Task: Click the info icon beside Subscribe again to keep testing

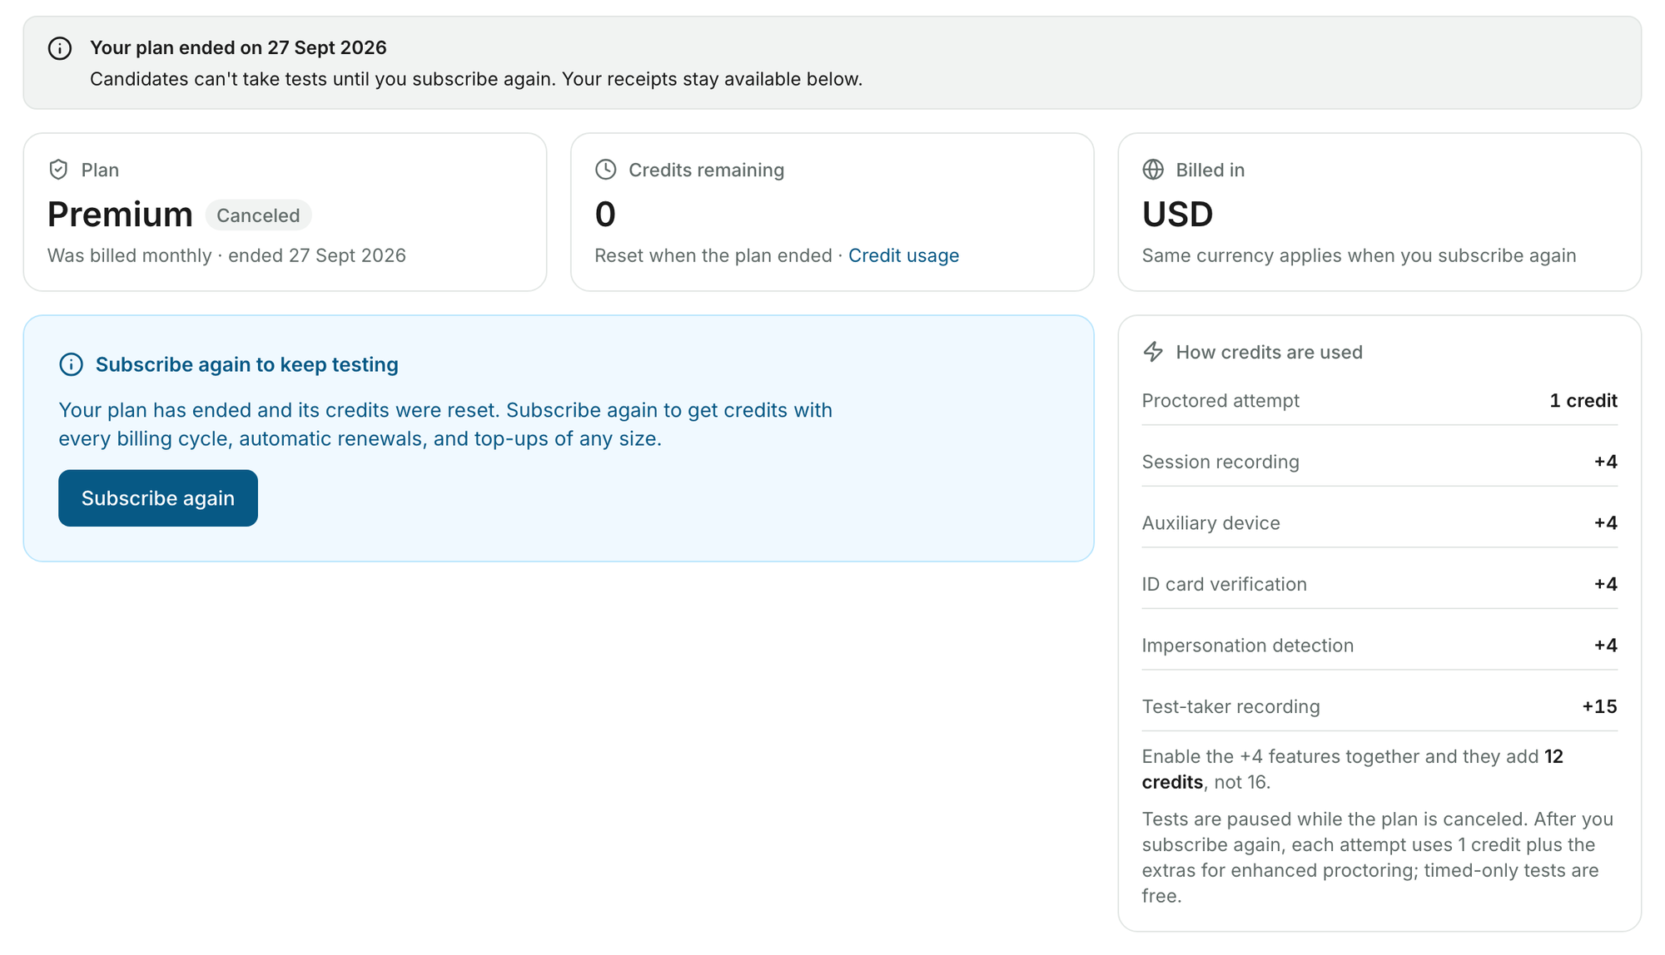Action: click(72, 364)
